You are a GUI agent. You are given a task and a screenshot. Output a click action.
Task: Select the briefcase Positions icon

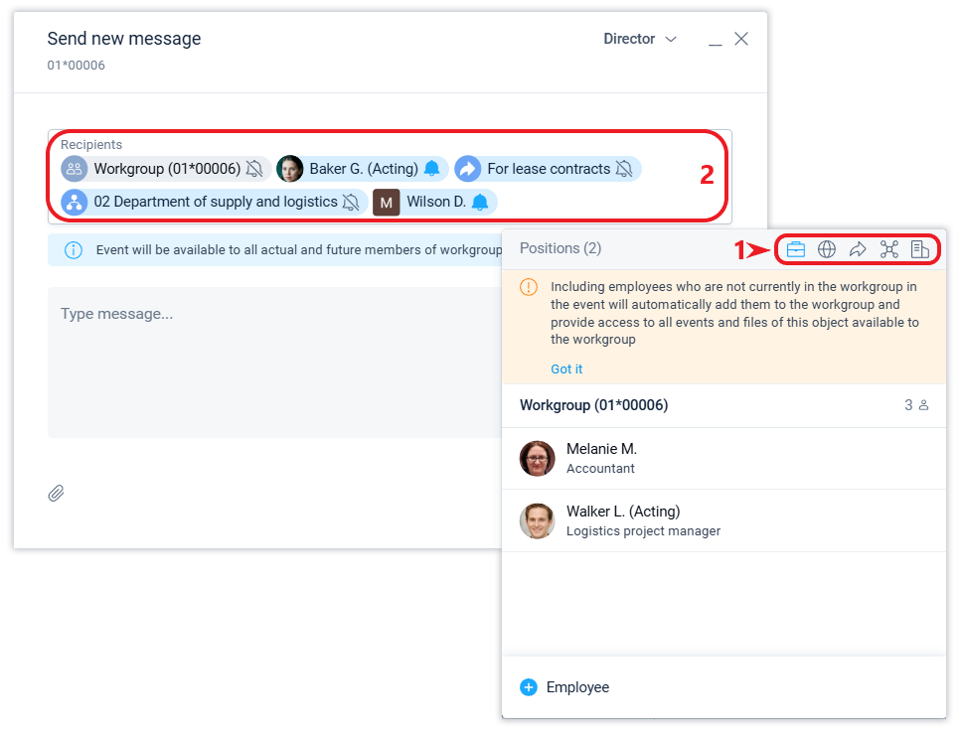(796, 249)
